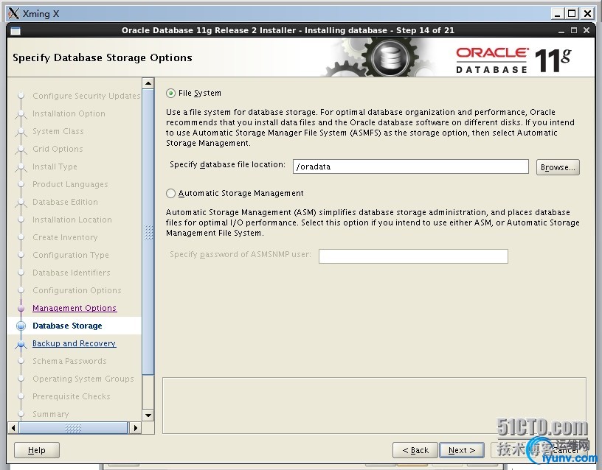Click the Summary step
Screen dimensions: 602x470
click(51, 414)
